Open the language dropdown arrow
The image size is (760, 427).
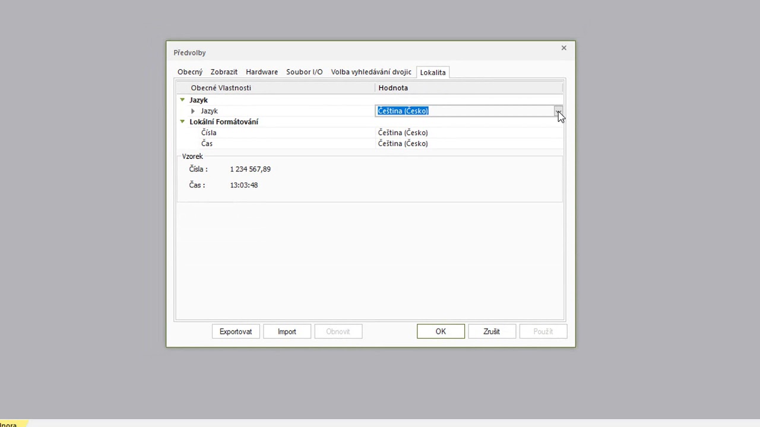[558, 111]
